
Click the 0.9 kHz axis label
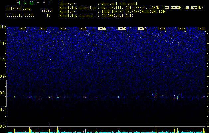tap(3, 76)
